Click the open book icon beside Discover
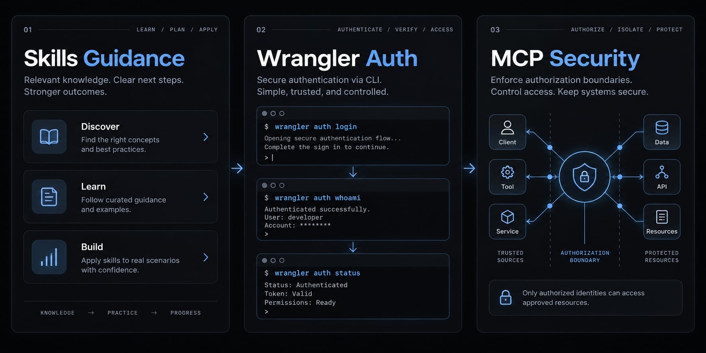 pyautogui.click(x=49, y=137)
